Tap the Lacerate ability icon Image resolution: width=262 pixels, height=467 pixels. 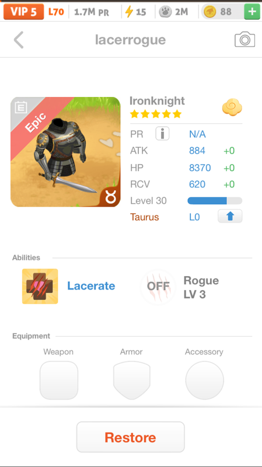click(x=40, y=286)
